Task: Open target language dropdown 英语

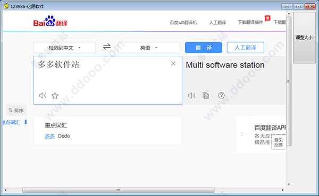Action: point(149,48)
